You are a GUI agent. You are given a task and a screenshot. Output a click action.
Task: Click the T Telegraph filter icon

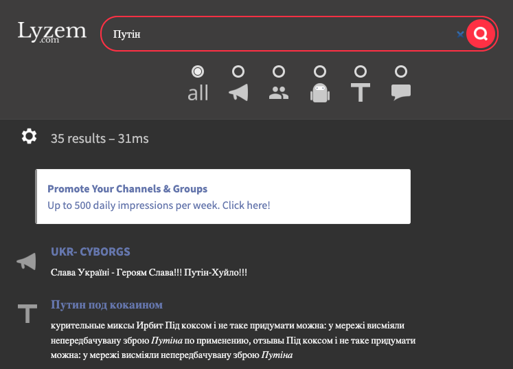[361, 92]
